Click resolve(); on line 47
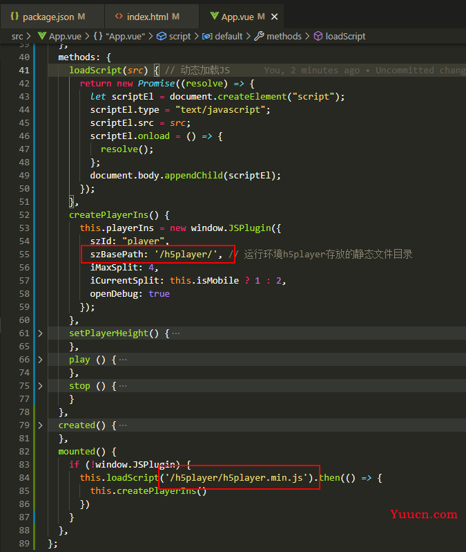The height and width of the screenshot is (552, 466). [127, 149]
